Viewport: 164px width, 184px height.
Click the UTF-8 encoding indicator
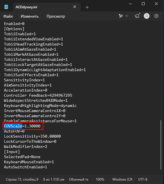pos(143,179)
